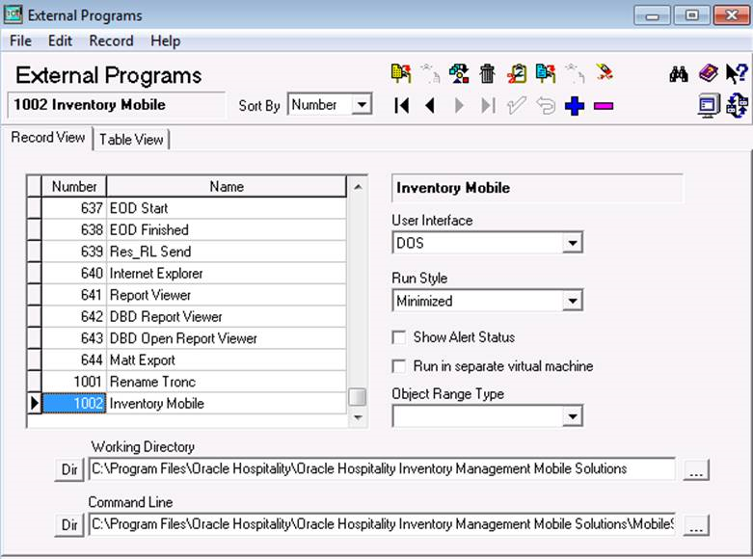Click the Inventory Mobile name field
This screenshot has height=559, width=753.
click(537, 188)
